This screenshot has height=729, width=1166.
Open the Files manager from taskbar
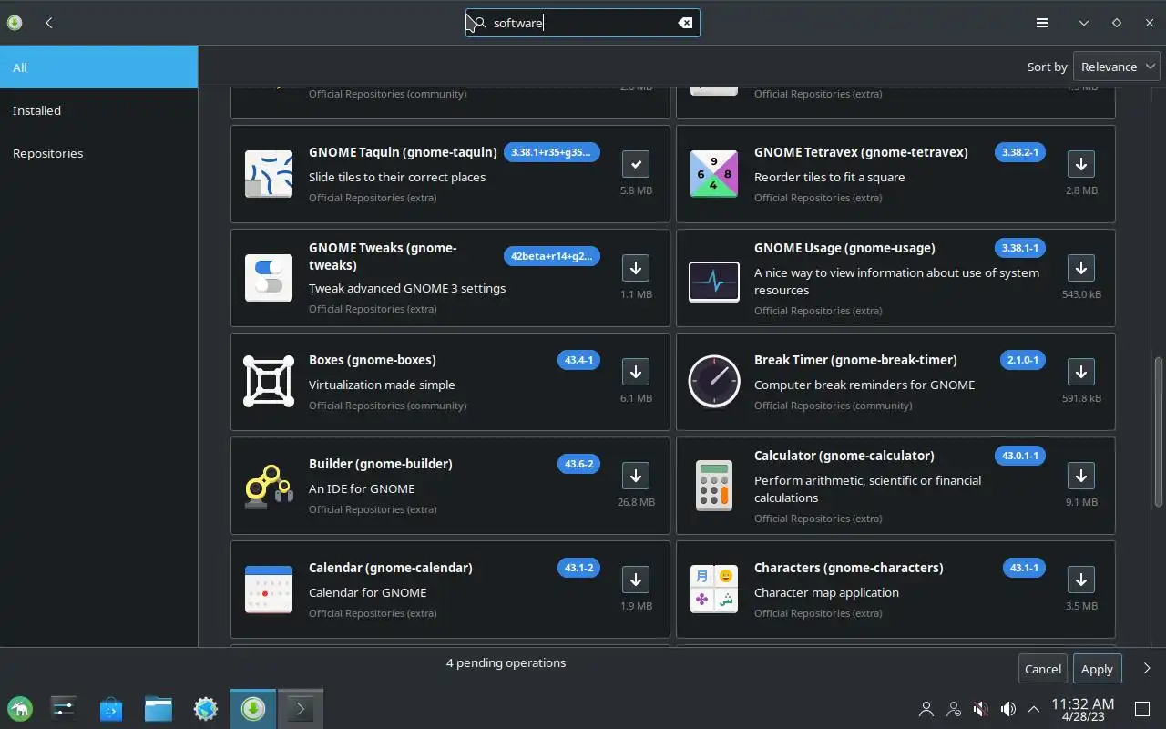click(x=159, y=708)
